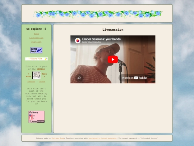The width and height of the screenshot is (194, 146).
Task: Click the musicians webring notice text
Action: click(36, 96)
